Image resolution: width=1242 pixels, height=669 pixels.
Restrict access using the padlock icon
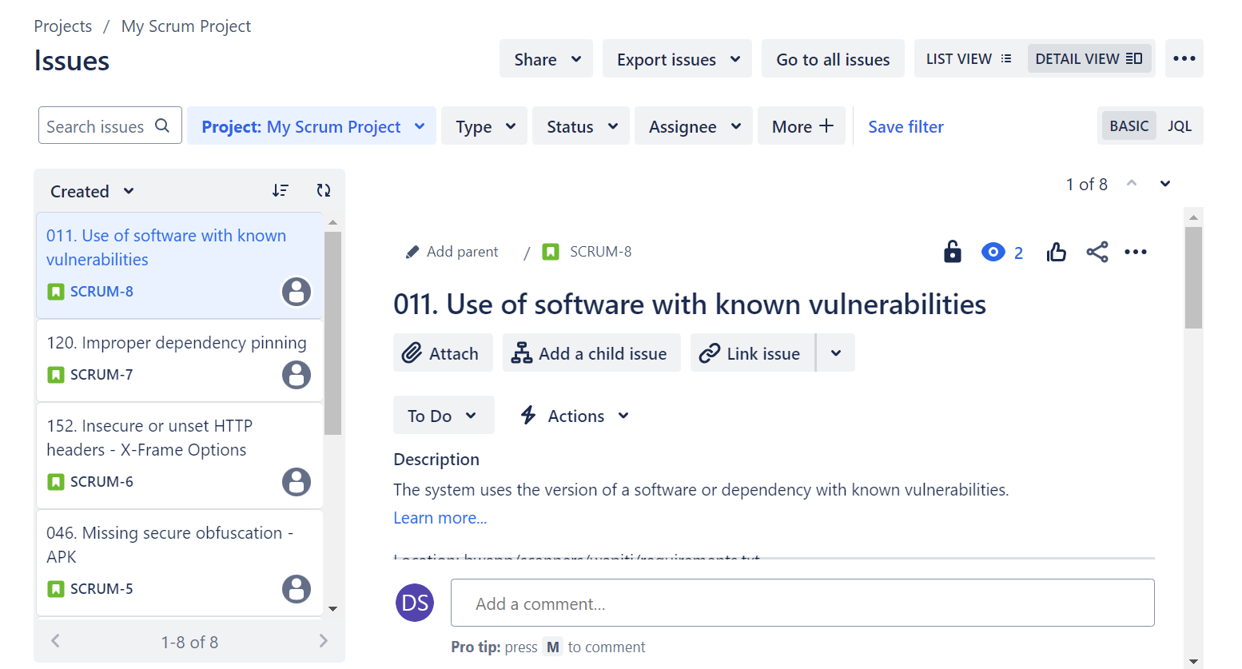pyautogui.click(x=952, y=252)
